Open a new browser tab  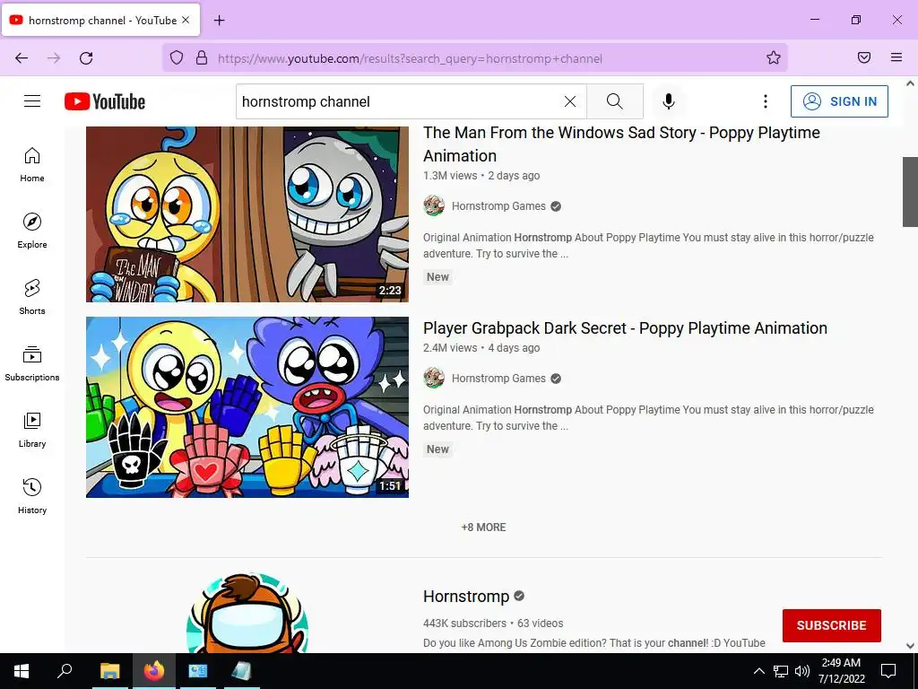tap(219, 21)
